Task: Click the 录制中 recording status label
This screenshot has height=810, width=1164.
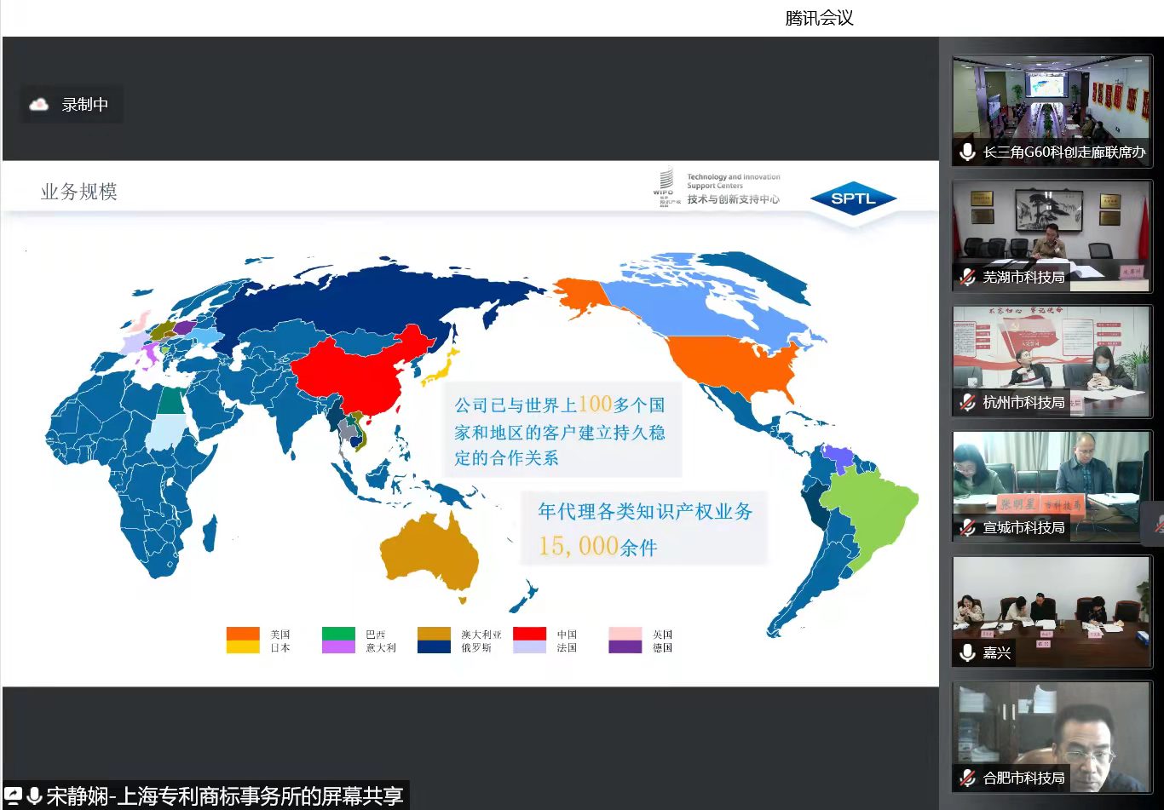Action: click(84, 105)
